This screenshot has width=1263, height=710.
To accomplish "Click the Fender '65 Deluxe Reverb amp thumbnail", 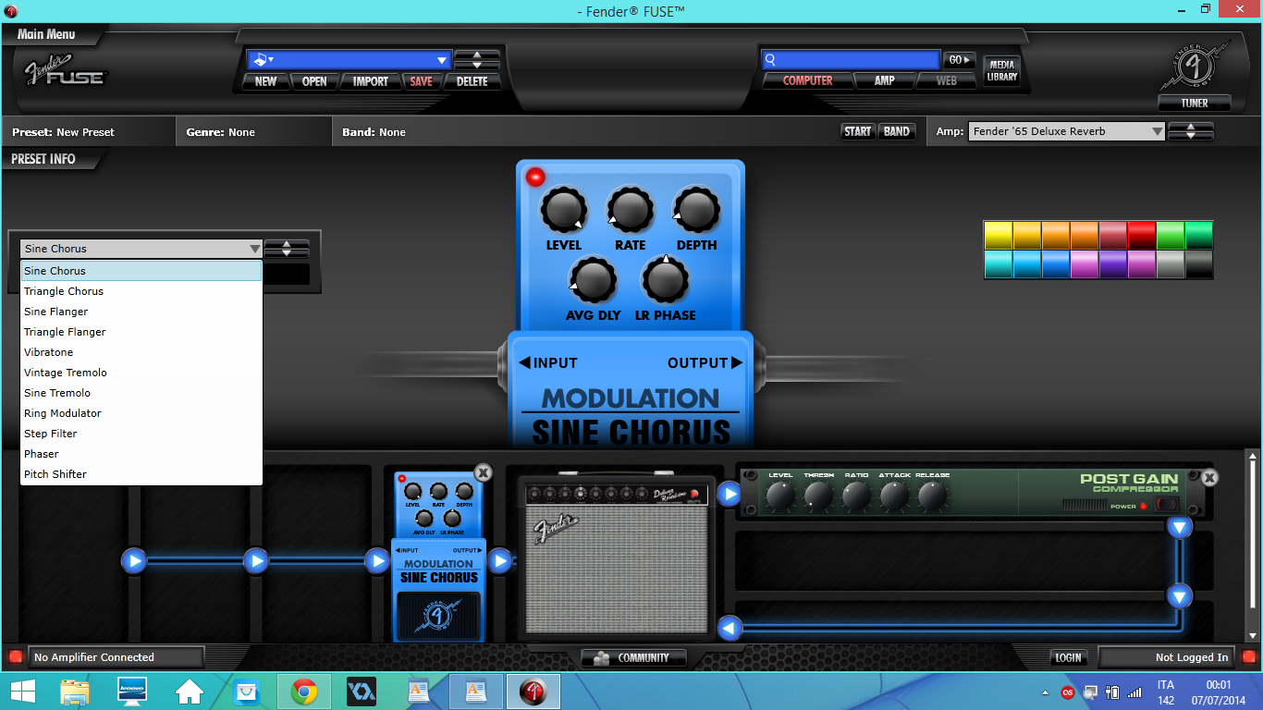I will tap(617, 559).
